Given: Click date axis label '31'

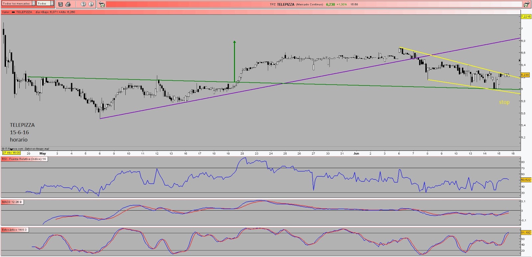Looking at the screenshot, I should (342, 154).
